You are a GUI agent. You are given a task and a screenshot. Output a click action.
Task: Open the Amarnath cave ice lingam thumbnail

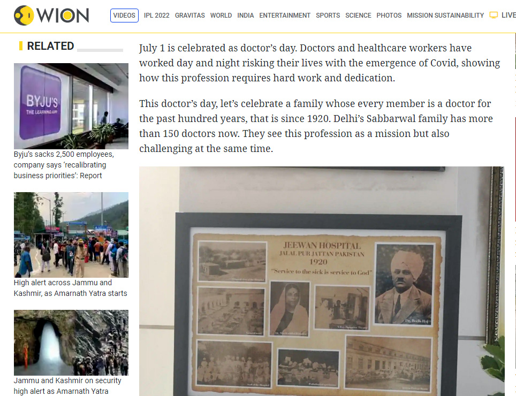(71, 342)
